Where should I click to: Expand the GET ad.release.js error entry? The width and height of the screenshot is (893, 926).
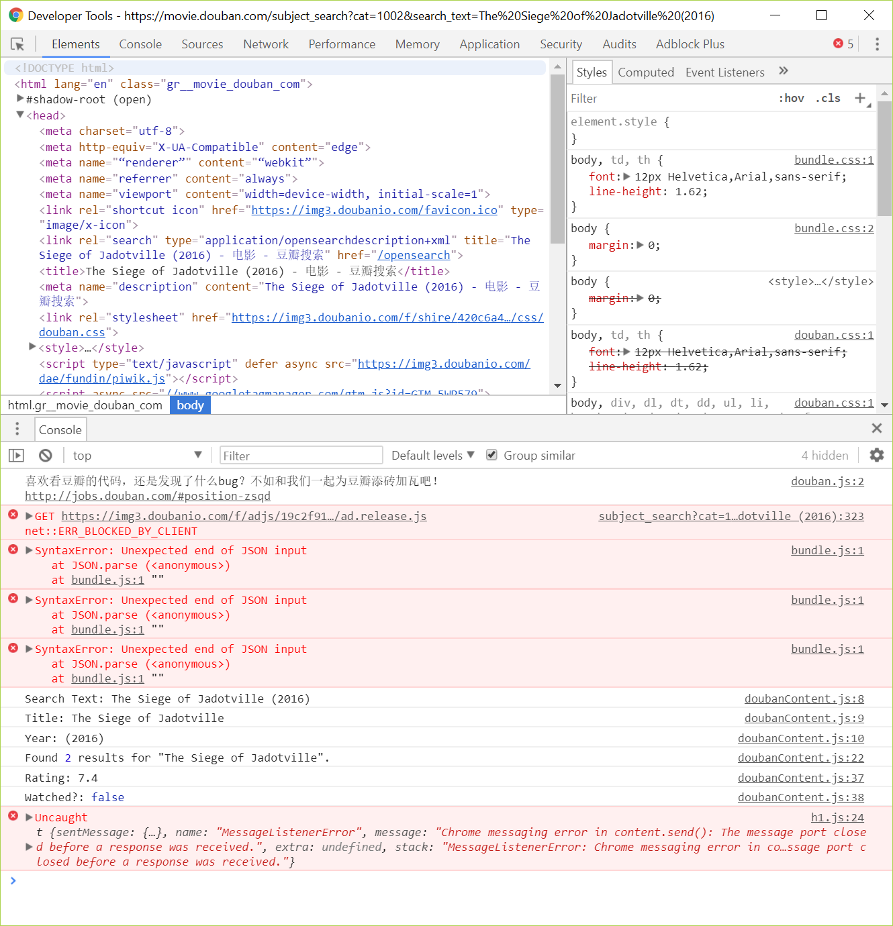[29, 516]
